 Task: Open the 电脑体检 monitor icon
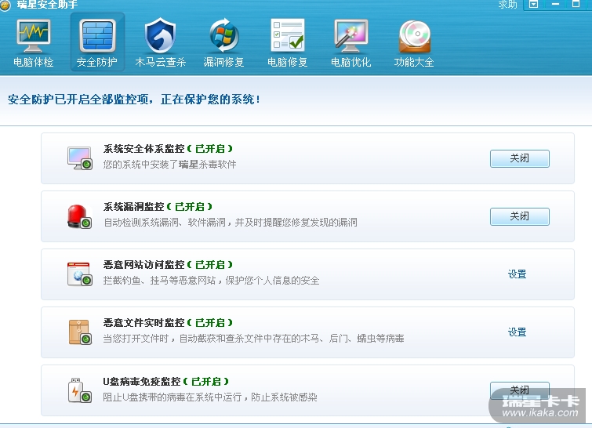tap(33, 36)
